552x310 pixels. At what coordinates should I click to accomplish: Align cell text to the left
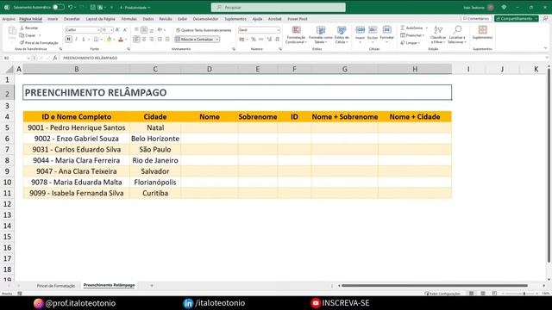[136, 40]
